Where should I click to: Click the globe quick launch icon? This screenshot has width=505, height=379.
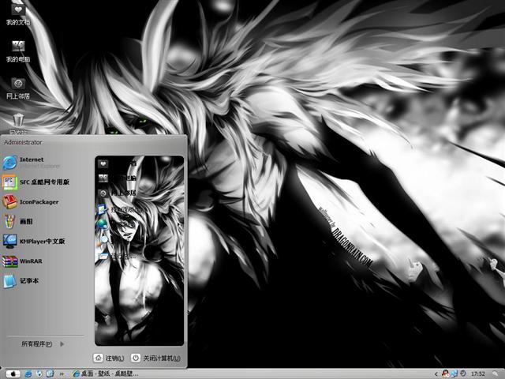39,373
